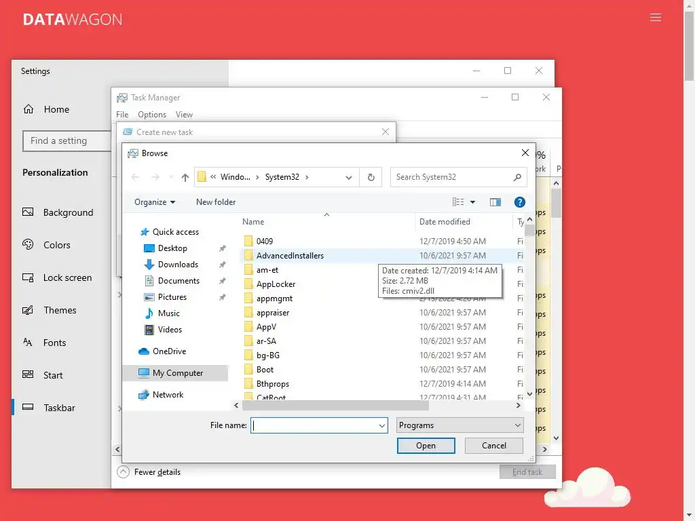The image size is (695, 521).
Task: Click the System32 breadcrumb segment
Action: pyautogui.click(x=282, y=177)
